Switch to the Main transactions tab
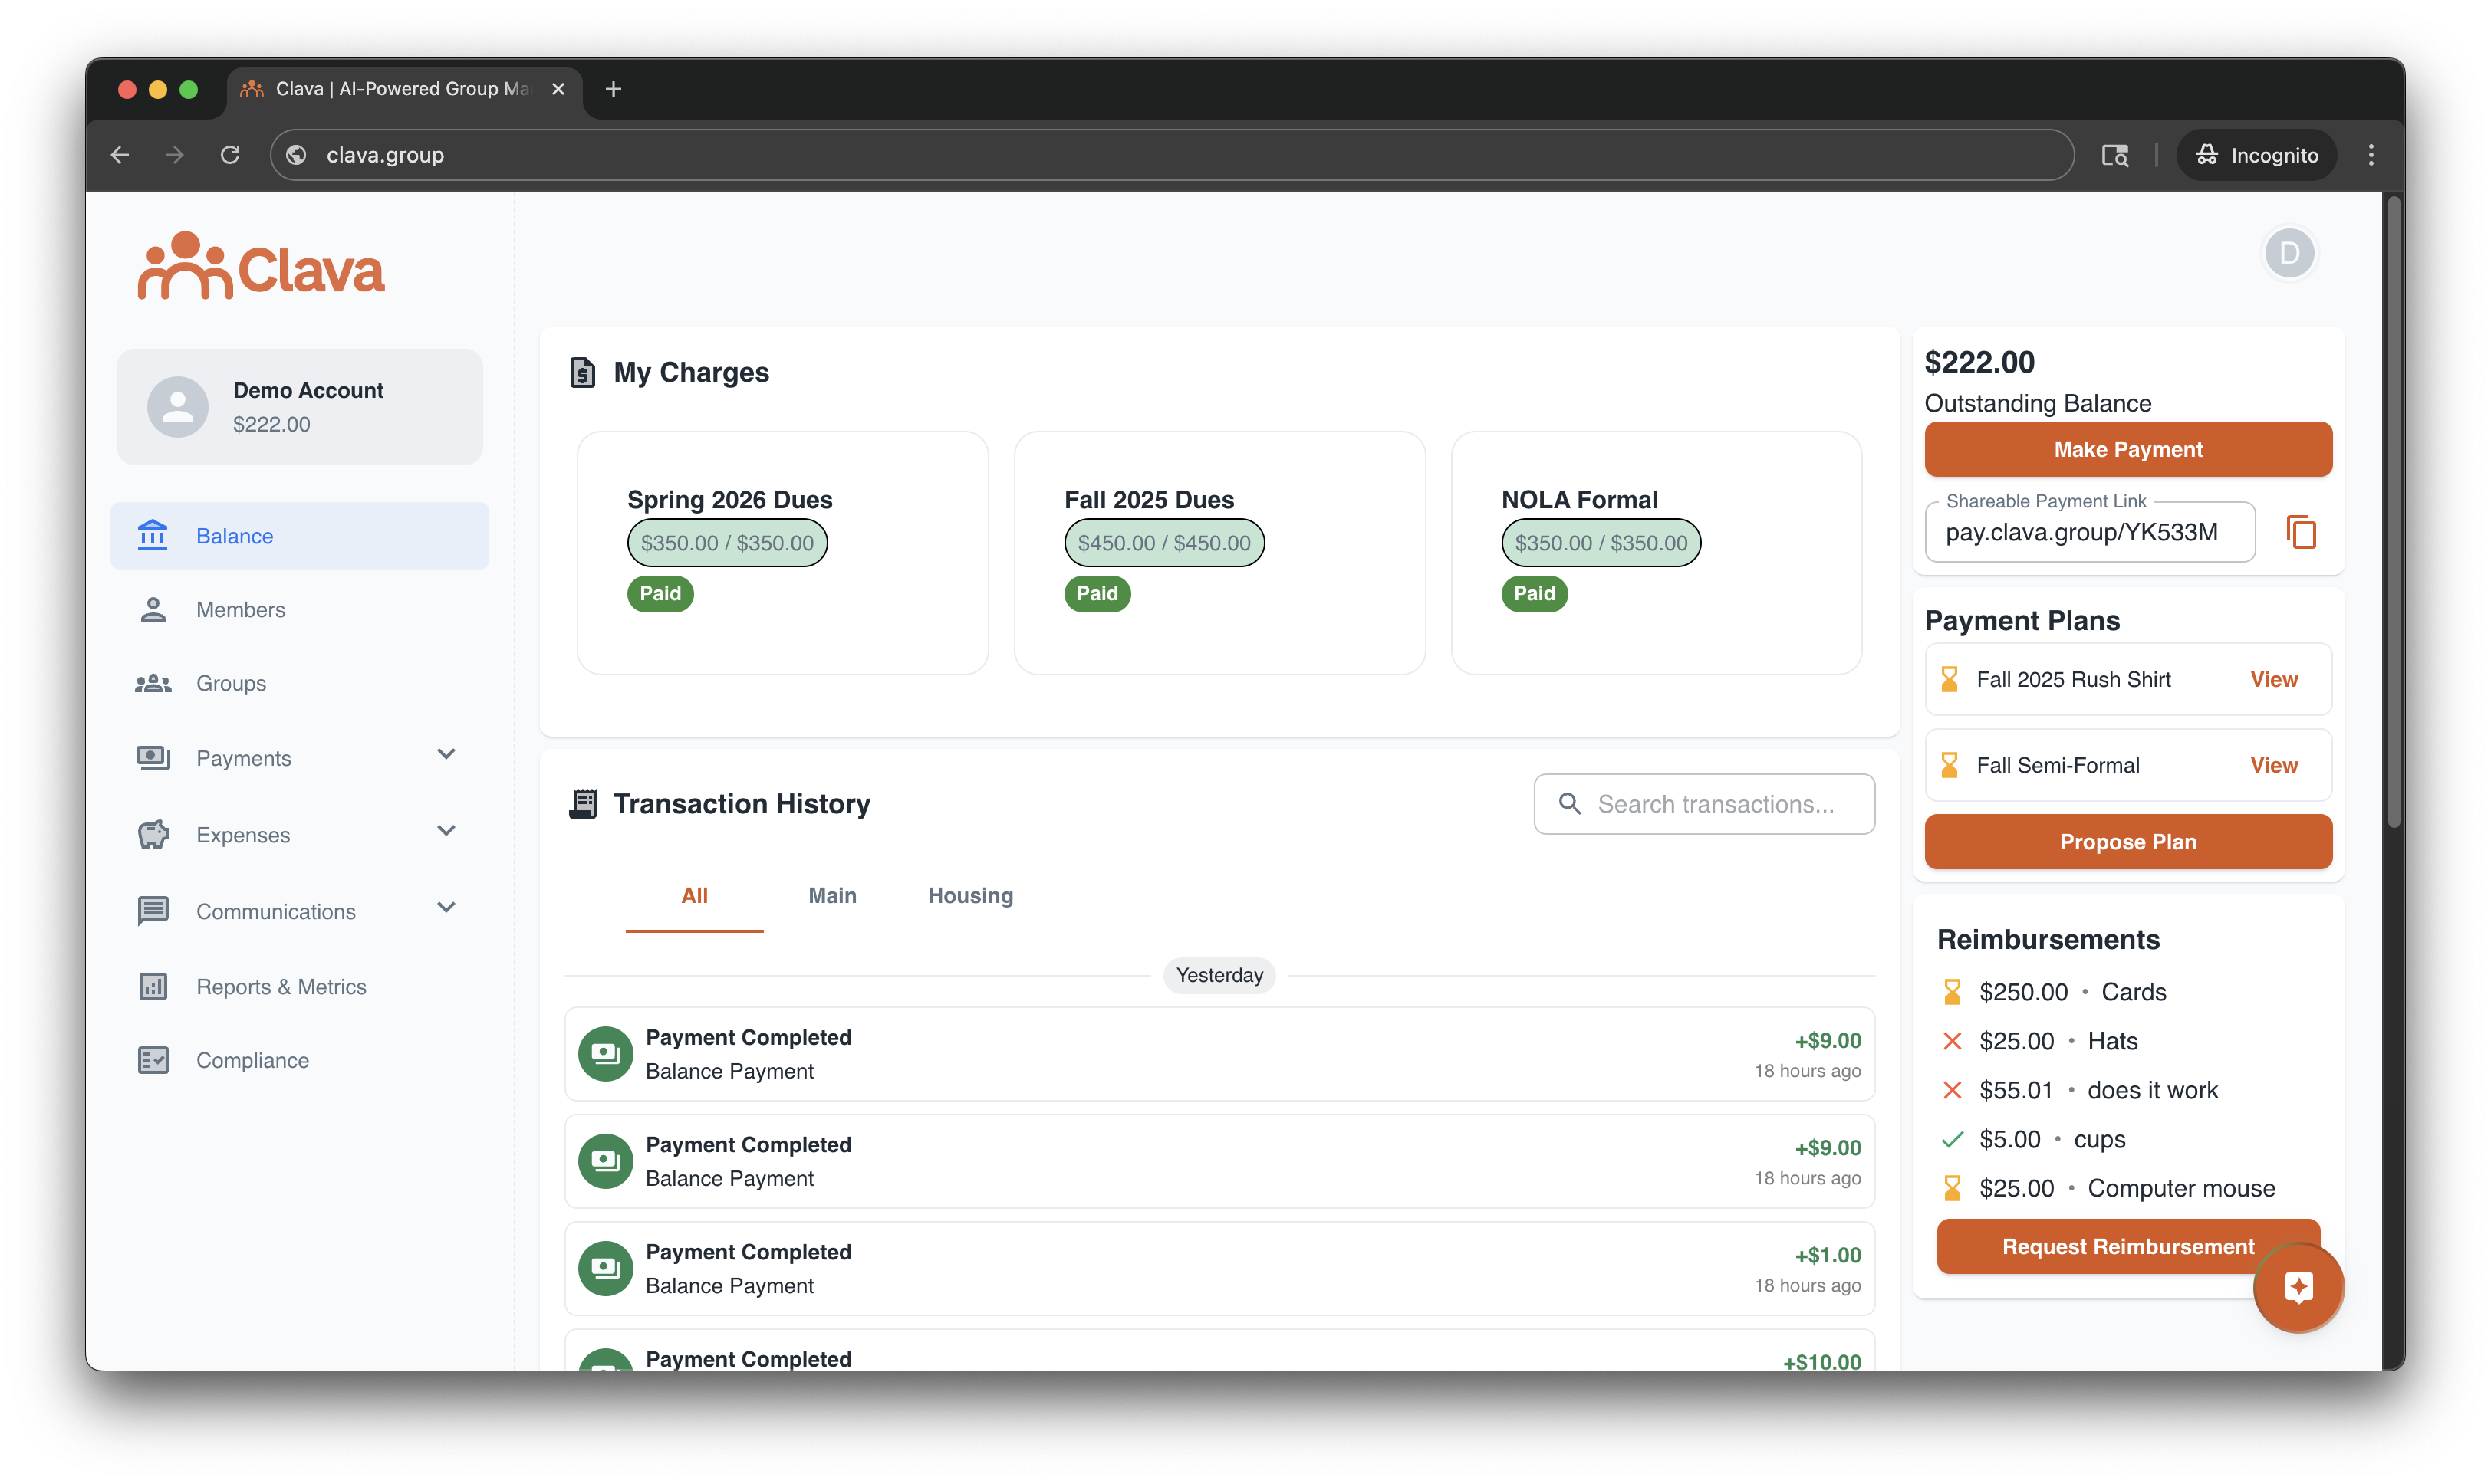The height and width of the screenshot is (1484, 2491). [x=832, y=896]
